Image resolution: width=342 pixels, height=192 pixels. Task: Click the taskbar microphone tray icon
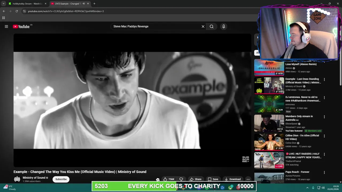pyautogui.click(x=313, y=188)
